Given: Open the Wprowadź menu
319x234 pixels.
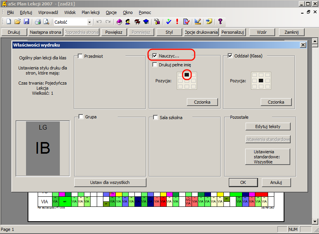Looking at the screenshot, I should pyautogui.click(x=48, y=12).
